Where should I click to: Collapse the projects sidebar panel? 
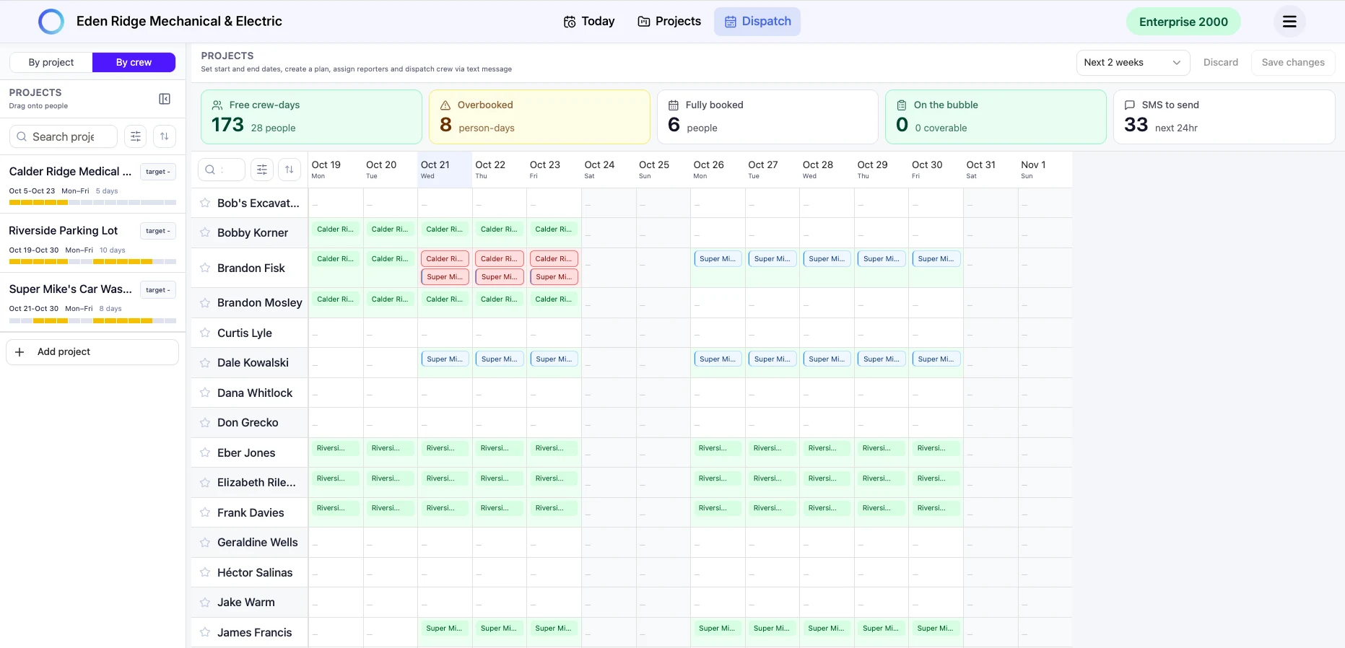[165, 99]
